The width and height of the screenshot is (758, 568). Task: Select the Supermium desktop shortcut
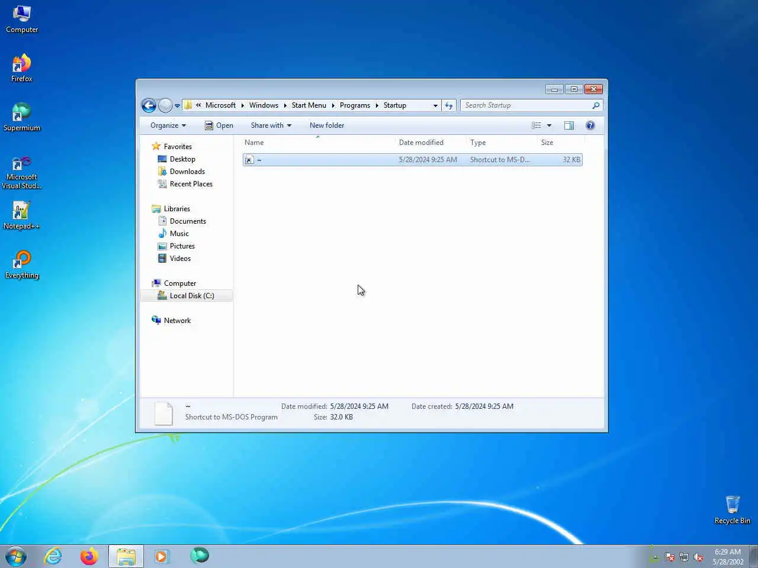22,118
